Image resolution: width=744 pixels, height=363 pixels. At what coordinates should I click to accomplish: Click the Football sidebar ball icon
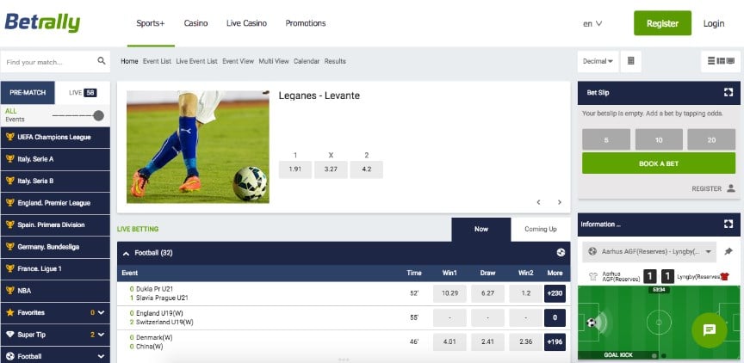click(x=10, y=356)
